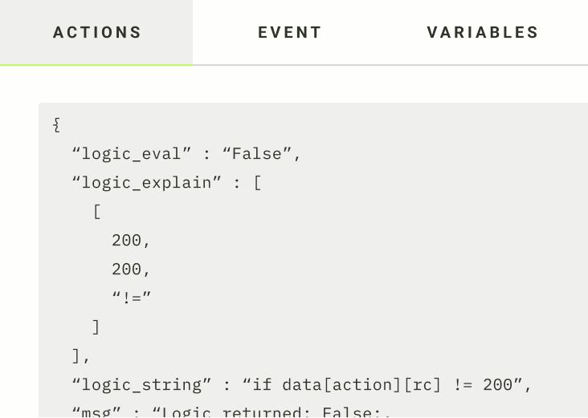Click the opening curly brace of the JSON
This screenshot has width=588, height=418.
[56, 125]
